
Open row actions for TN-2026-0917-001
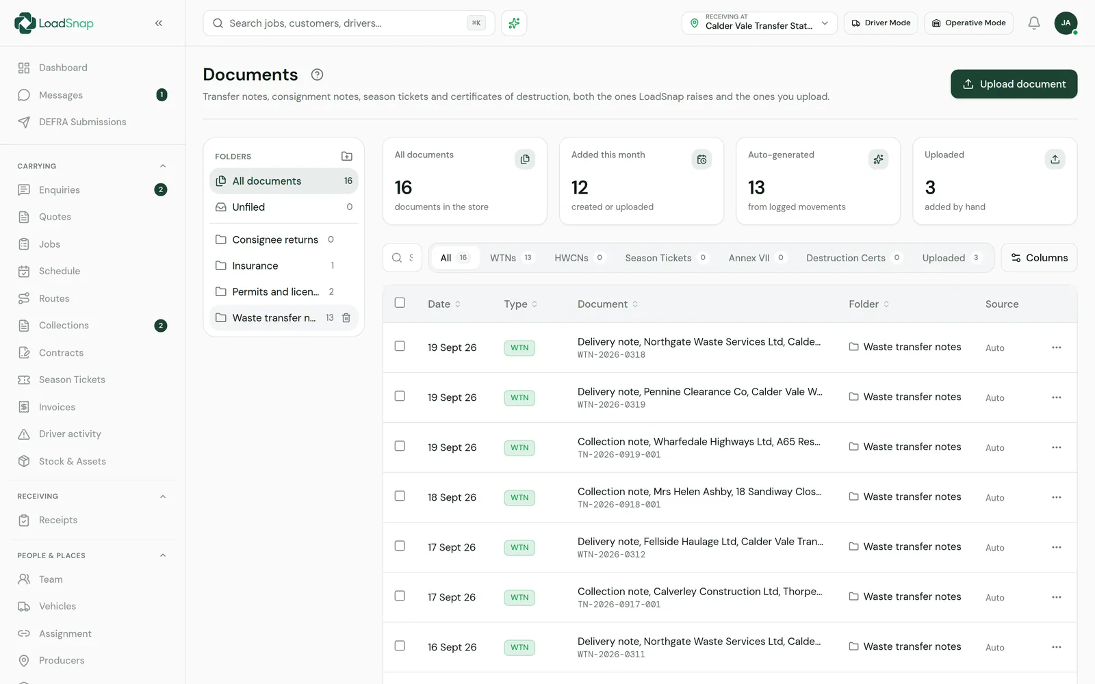[x=1057, y=597]
